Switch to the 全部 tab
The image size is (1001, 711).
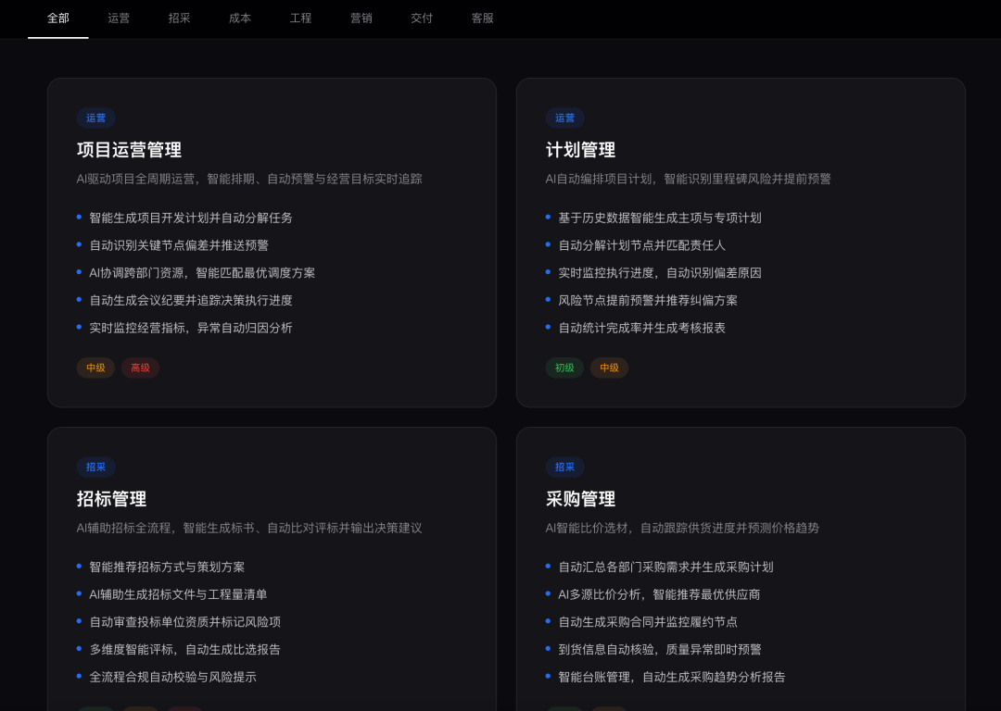[58, 19]
